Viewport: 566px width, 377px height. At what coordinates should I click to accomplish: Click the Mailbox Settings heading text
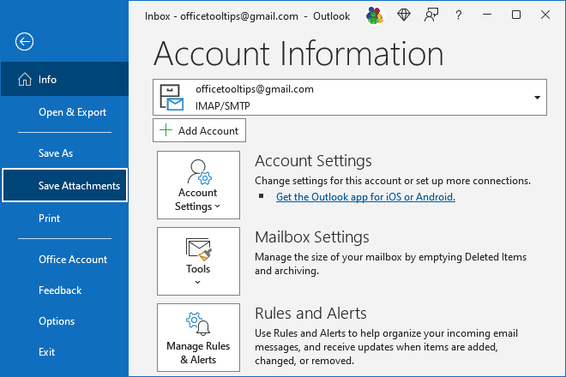point(312,237)
